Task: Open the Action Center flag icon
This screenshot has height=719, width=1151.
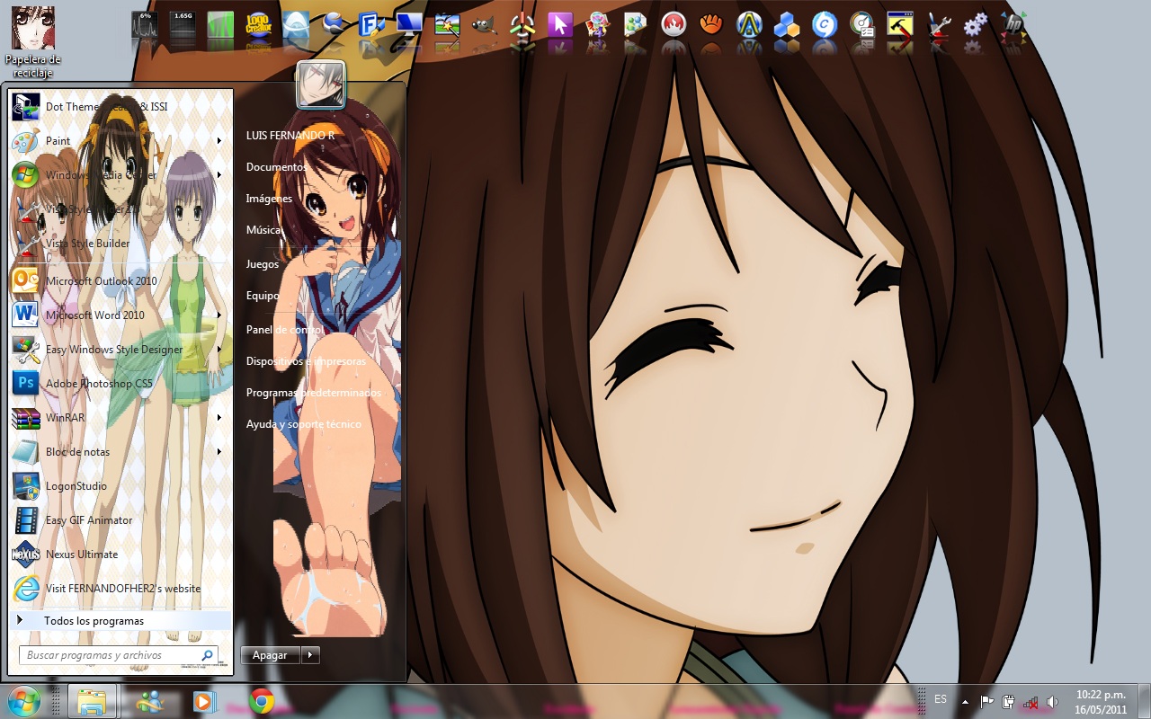Action: [x=986, y=700]
